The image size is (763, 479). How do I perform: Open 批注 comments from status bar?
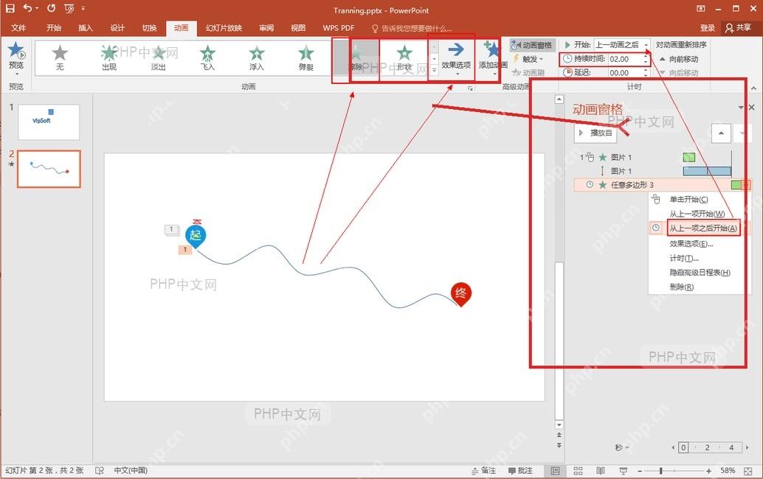pyautogui.click(x=520, y=470)
